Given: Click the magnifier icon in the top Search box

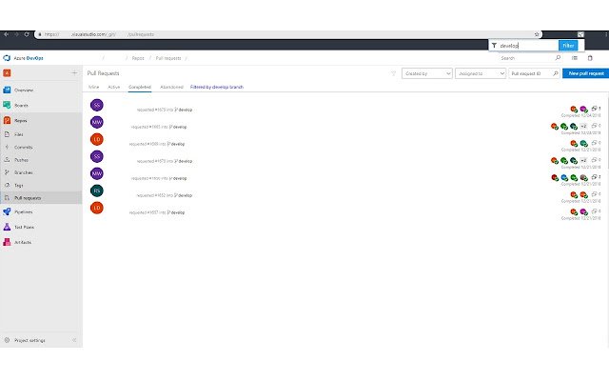Looking at the screenshot, I should [x=559, y=58].
